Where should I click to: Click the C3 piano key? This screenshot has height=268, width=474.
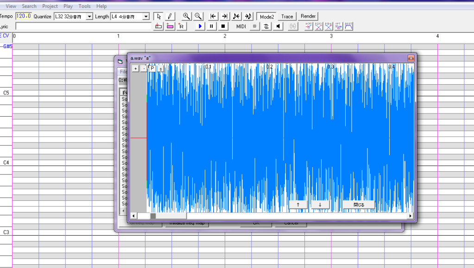point(6,232)
